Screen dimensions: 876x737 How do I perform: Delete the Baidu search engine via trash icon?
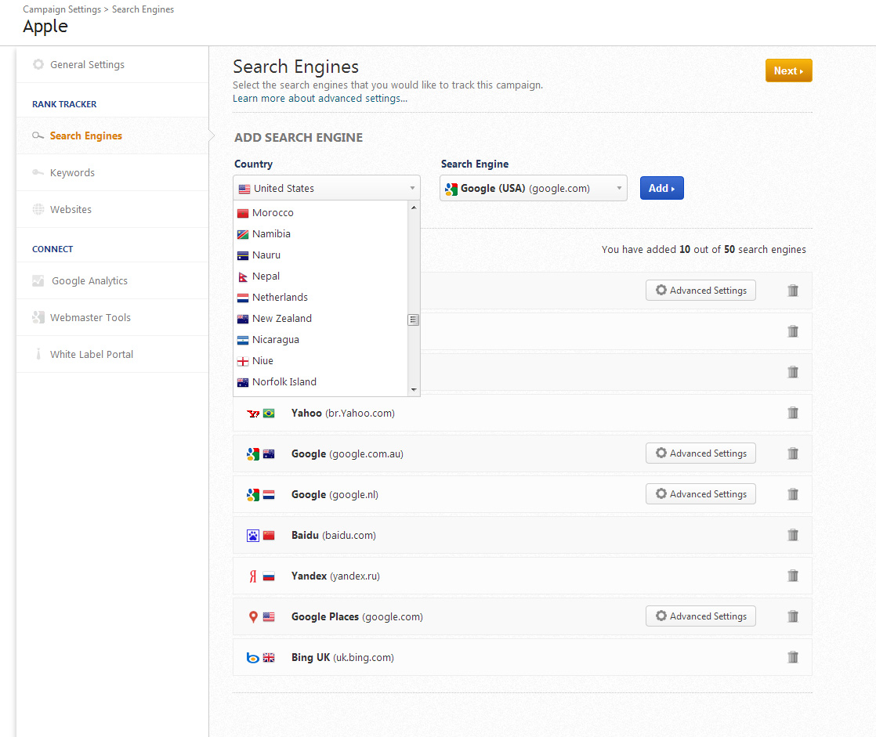point(792,535)
